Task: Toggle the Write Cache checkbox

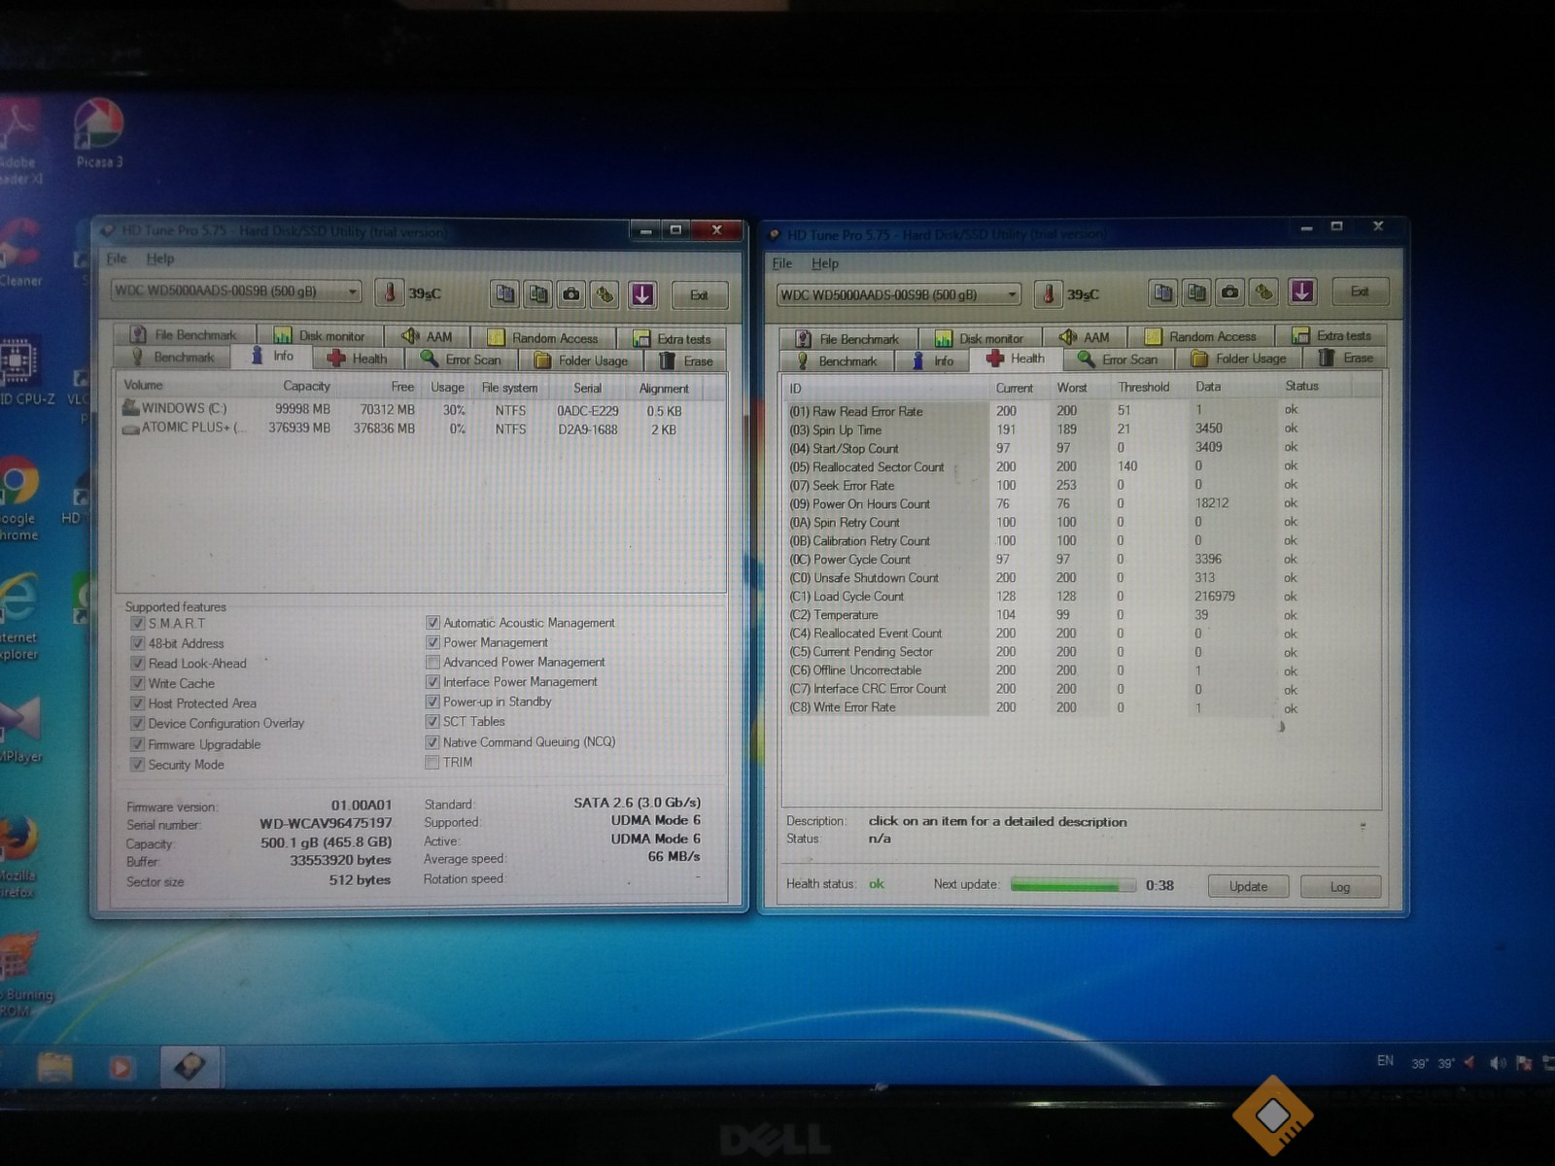Action: (137, 683)
